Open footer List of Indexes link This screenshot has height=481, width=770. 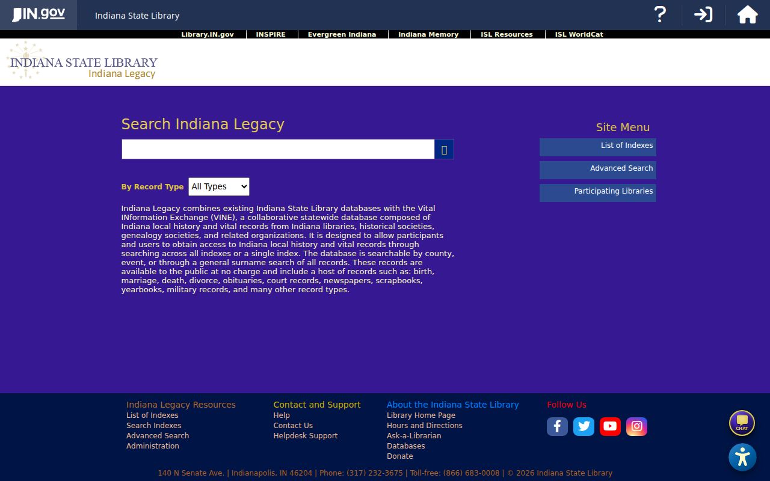tap(152, 415)
